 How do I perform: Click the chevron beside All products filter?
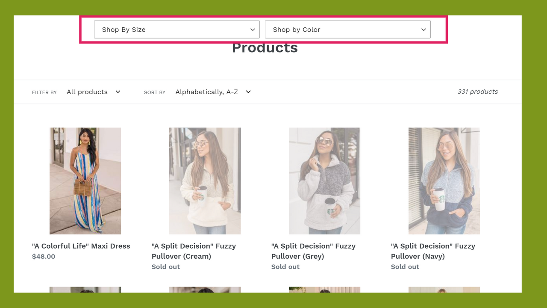(118, 92)
